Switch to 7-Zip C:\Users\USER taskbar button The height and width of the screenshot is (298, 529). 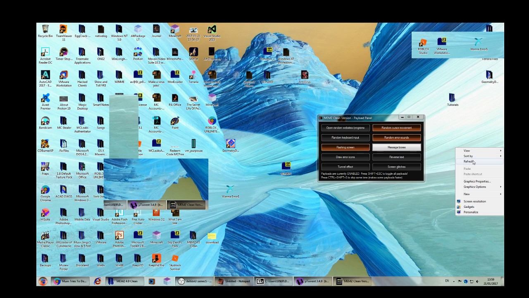pyautogui.click(x=274, y=281)
